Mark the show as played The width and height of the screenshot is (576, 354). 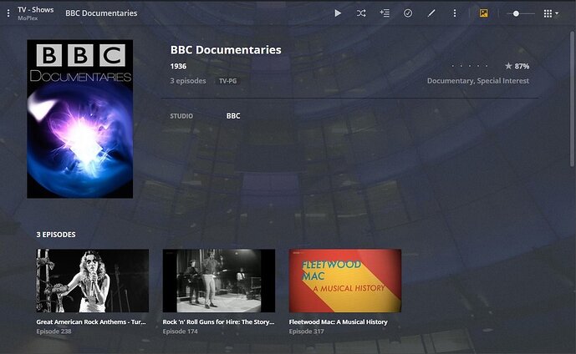(408, 13)
